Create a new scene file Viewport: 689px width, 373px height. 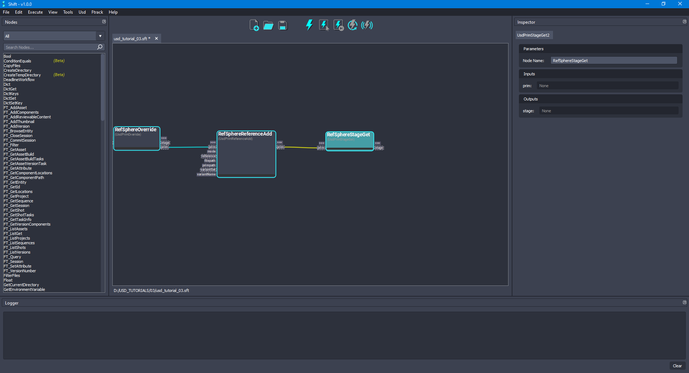click(254, 25)
